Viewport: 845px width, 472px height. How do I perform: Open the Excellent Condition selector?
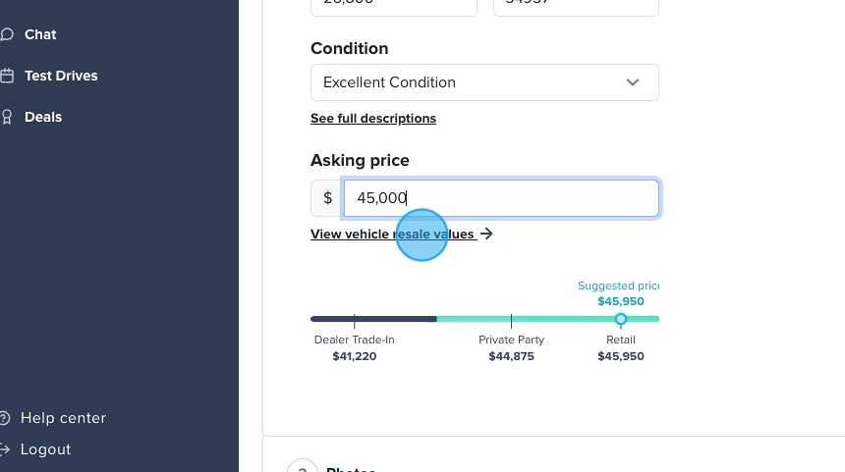click(472, 82)
